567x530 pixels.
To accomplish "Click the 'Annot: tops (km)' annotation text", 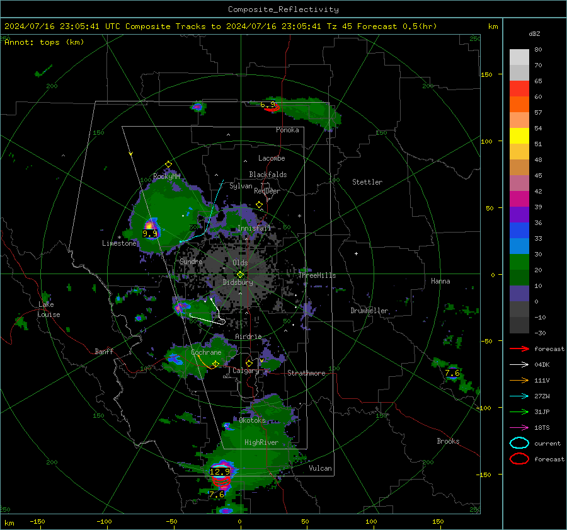I will pyautogui.click(x=44, y=42).
